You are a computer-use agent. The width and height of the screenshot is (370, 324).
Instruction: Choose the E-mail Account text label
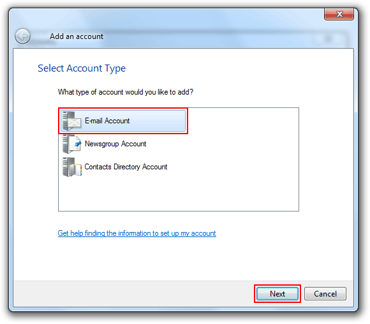click(107, 121)
